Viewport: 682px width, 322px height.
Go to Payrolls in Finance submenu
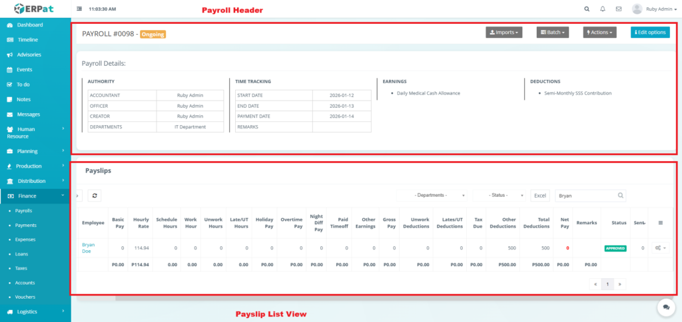tap(24, 210)
